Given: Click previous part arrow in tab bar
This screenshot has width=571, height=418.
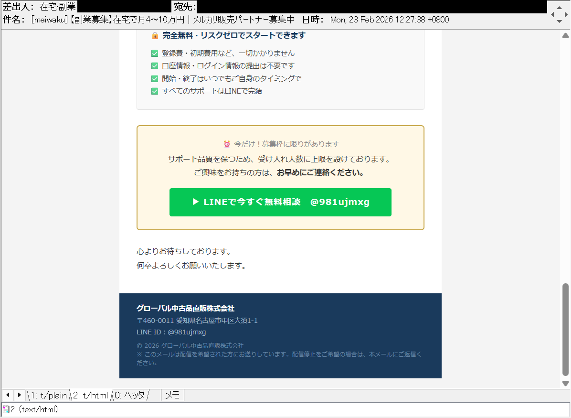Looking at the screenshot, I should [x=8, y=395].
